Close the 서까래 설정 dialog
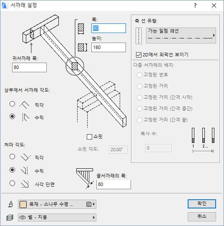The image size is (224, 226). point(214,5)
